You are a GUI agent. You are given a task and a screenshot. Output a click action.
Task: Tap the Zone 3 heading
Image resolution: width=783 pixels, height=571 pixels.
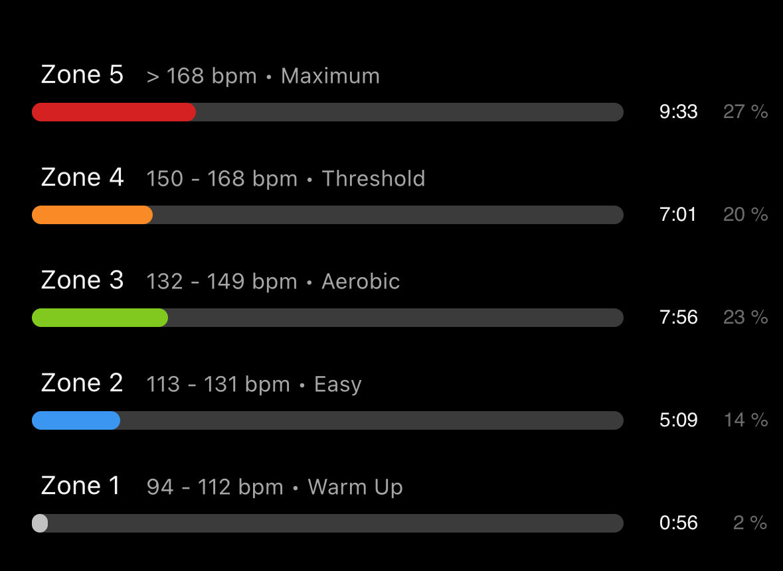82,281
